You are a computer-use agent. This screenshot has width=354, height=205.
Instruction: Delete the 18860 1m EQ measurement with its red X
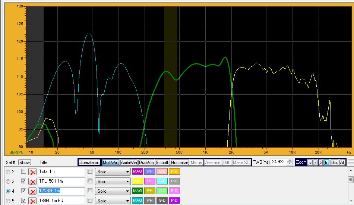click(32, 201)
